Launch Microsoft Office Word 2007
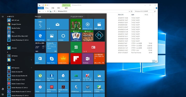Screen dimensions: 186x97 (x=20, y=36)
